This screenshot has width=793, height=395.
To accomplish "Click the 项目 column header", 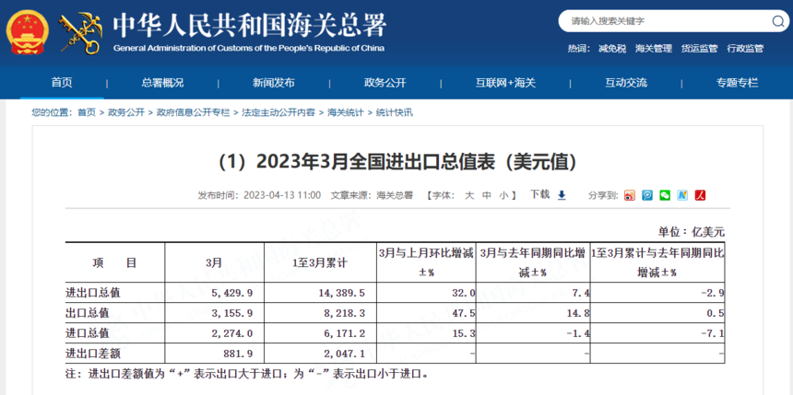I will [x=114, y=262].
